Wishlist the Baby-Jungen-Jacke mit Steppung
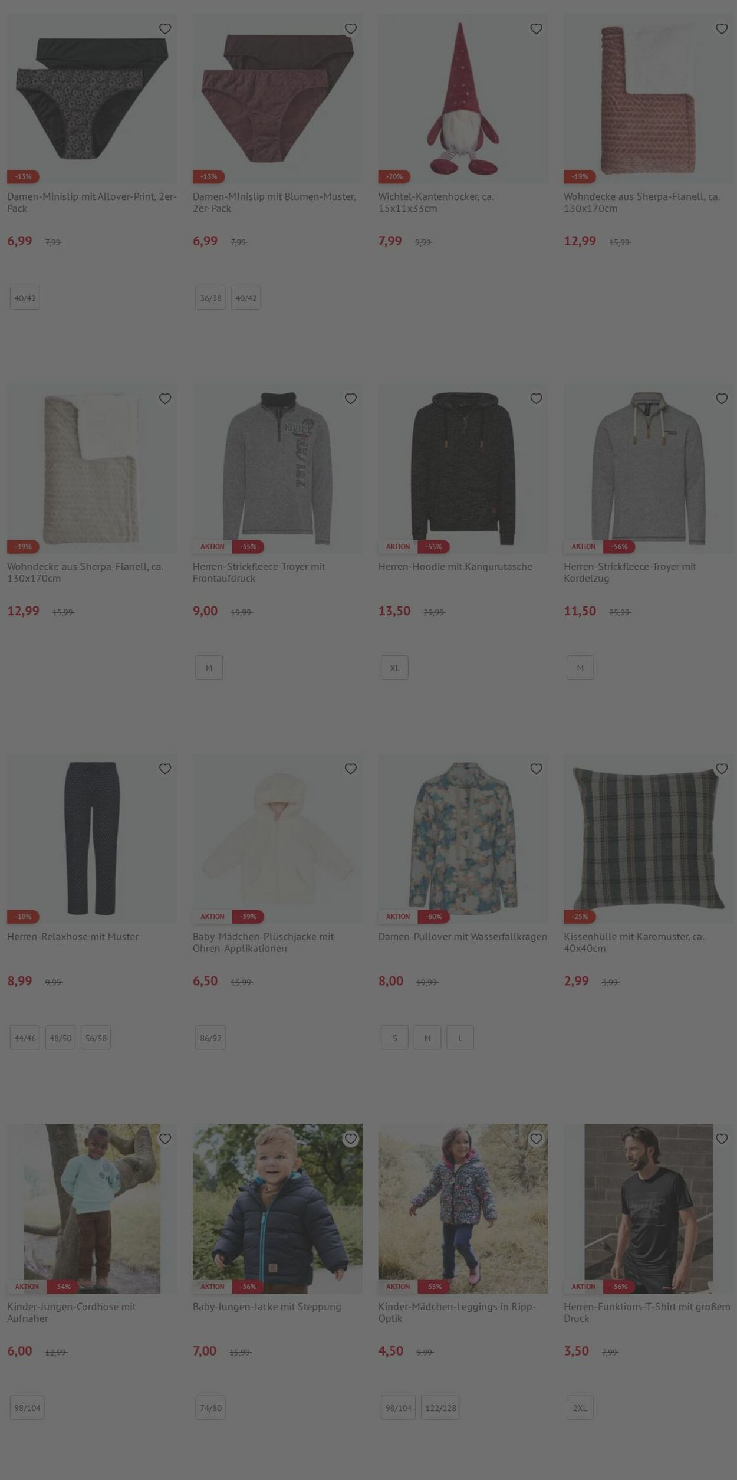Image resolution: width=737 pixels, height=1480 pixels. coord(351,1138)
